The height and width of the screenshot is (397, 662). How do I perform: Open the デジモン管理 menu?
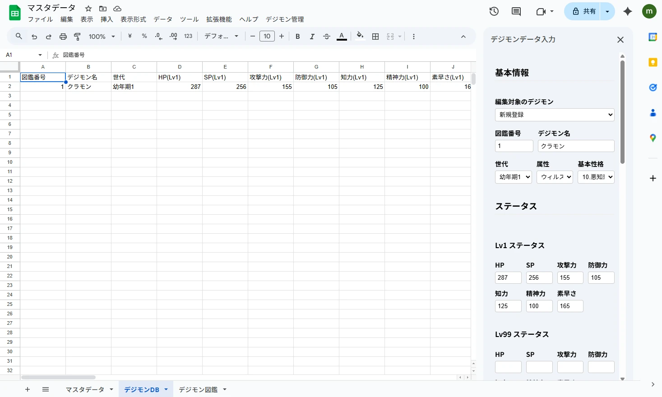[x=285, y=19]
